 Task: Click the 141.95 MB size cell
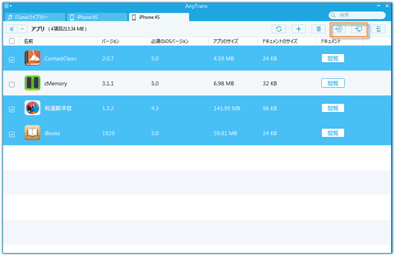coord(227,108)
